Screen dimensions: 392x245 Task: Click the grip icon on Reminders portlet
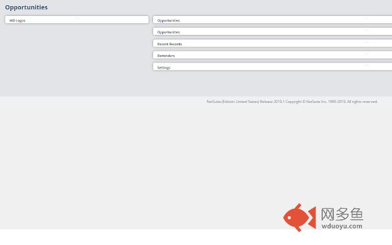366,53
